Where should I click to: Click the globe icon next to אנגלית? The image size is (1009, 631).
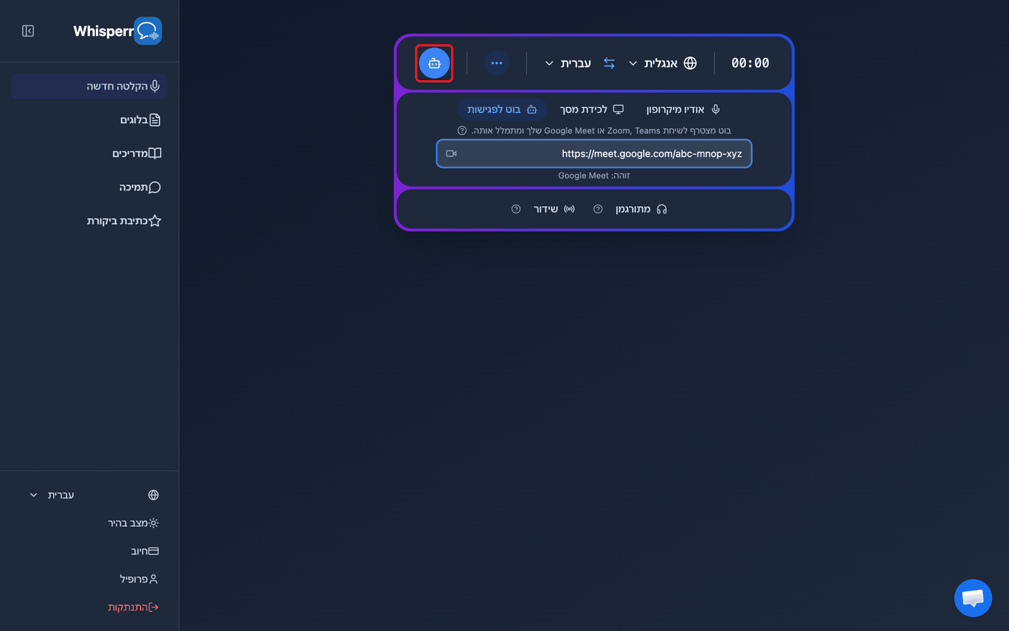point(691,63)
